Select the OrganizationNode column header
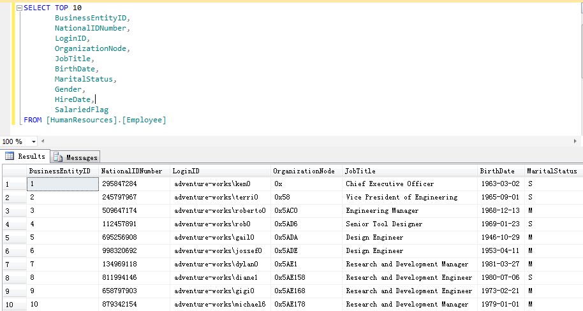The width and height of the screenshot is (583, 311). tap(306, 171)
